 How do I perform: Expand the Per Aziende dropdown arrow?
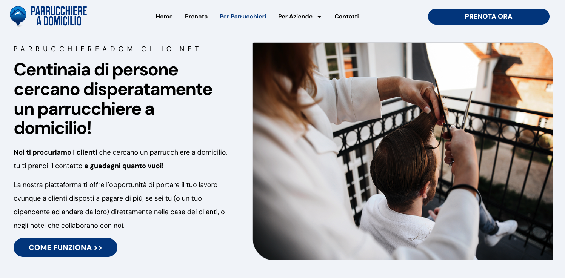(x=319, y=17)
